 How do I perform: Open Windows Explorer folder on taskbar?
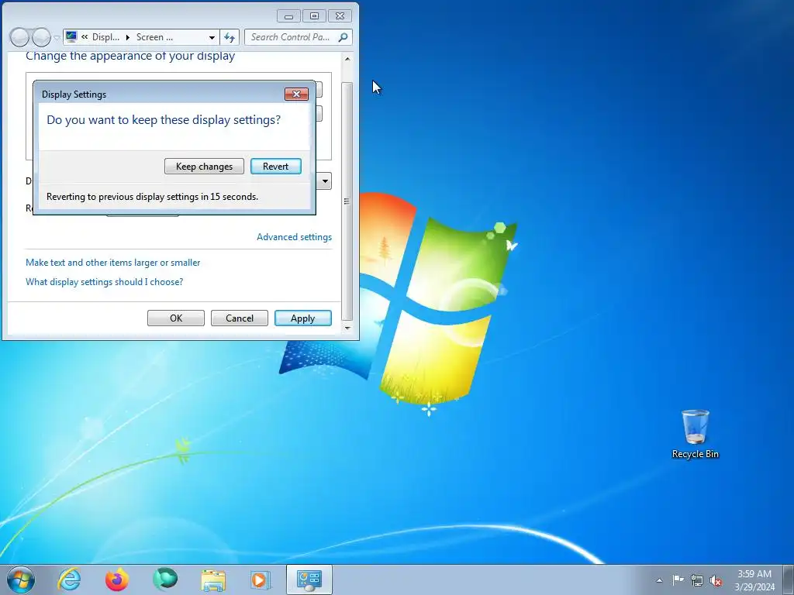[213, 580]
